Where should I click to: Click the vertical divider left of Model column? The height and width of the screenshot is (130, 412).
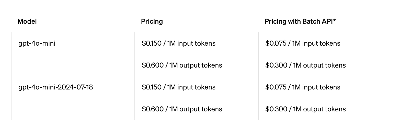coord(11,76)
